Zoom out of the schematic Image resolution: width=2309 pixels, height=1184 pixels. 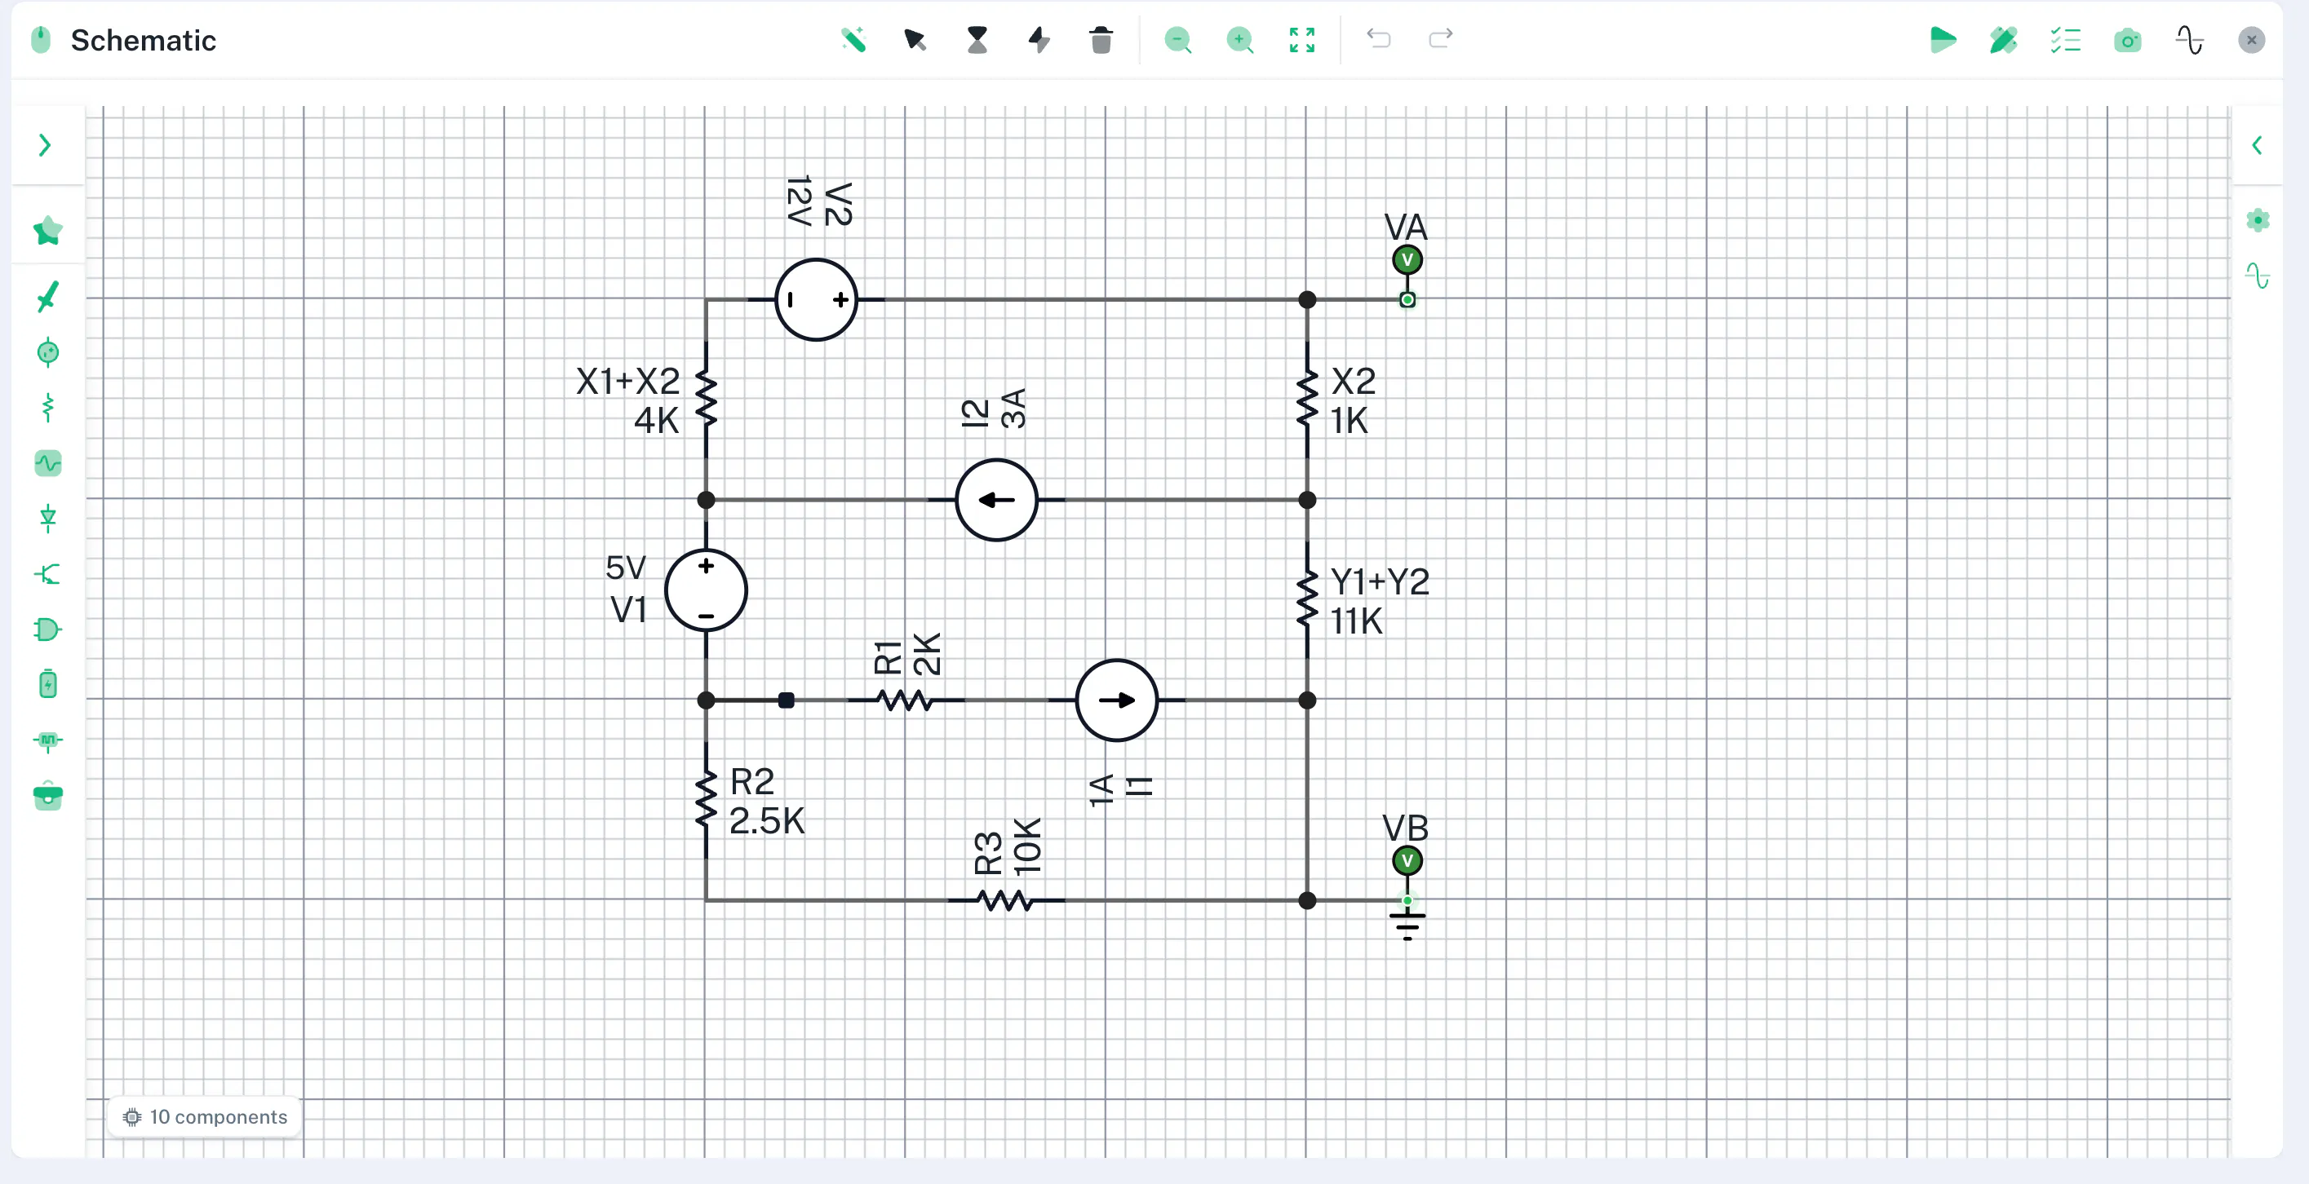coord(1178,40)
